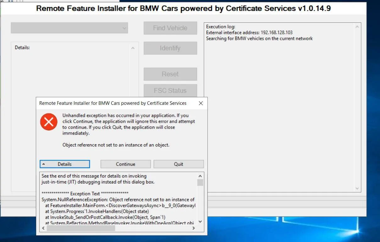Click the red error icon in dialog
The height and width of the screenshot is (242, 380).
49,122
